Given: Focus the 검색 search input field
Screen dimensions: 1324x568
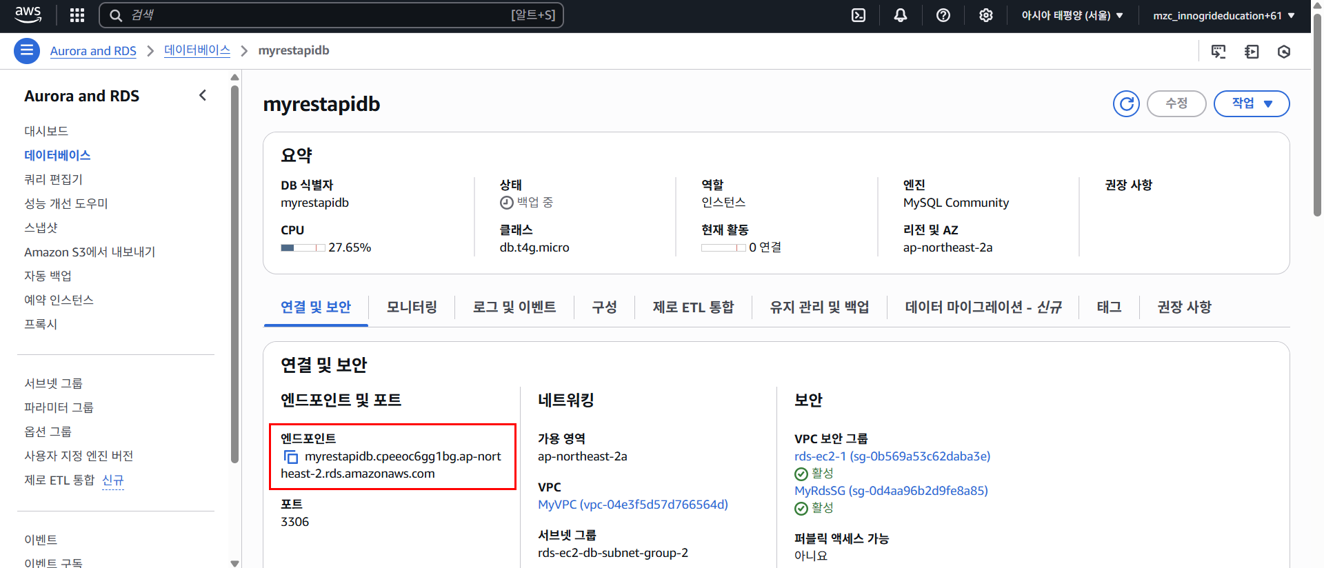Looking at the screenshot, I should pos(331,15).
